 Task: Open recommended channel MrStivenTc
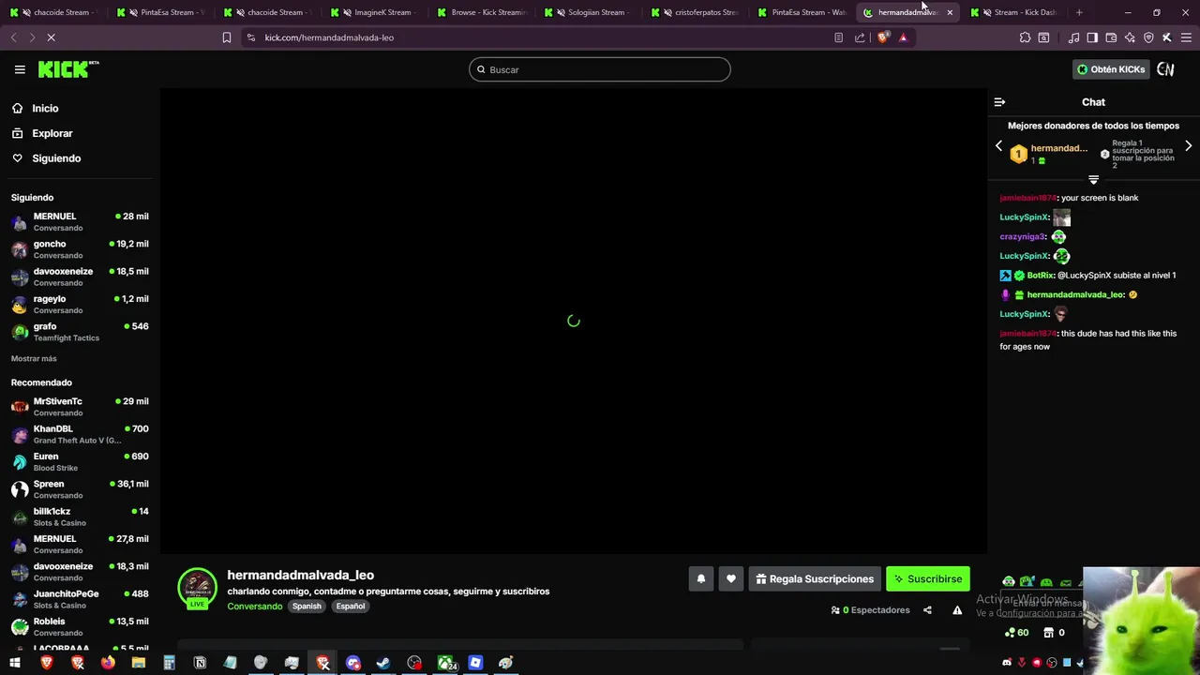(80, 406)
